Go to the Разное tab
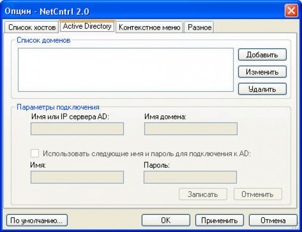This screenshot has height=232, width=302. coord(199,28)
